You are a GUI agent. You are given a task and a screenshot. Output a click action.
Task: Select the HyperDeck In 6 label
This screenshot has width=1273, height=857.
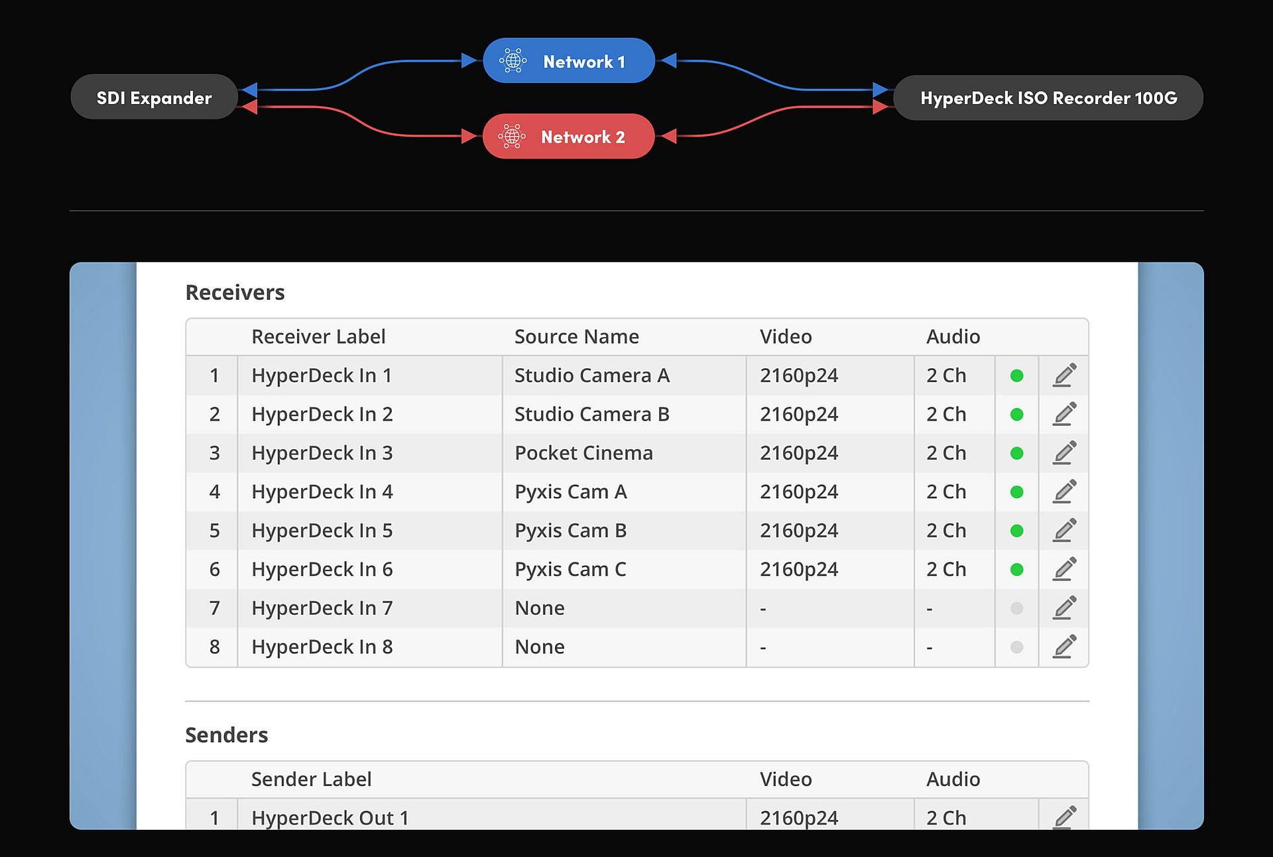click(x=322, y=569)
